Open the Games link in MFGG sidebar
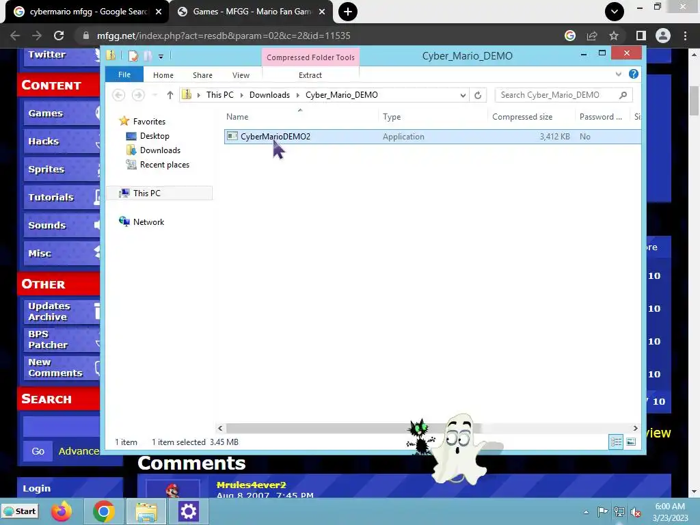 coord(62,113)
